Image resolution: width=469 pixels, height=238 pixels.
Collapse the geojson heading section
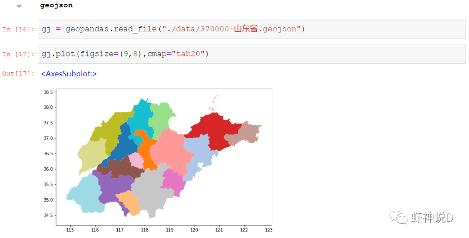tap(19, 6)
